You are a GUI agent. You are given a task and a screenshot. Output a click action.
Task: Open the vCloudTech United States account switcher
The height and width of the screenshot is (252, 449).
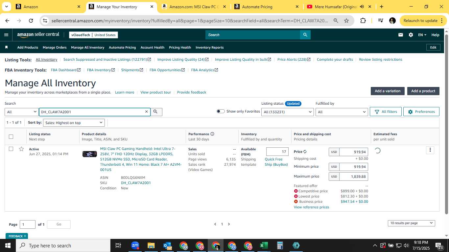pyautogui.click(x=93, y=35)
